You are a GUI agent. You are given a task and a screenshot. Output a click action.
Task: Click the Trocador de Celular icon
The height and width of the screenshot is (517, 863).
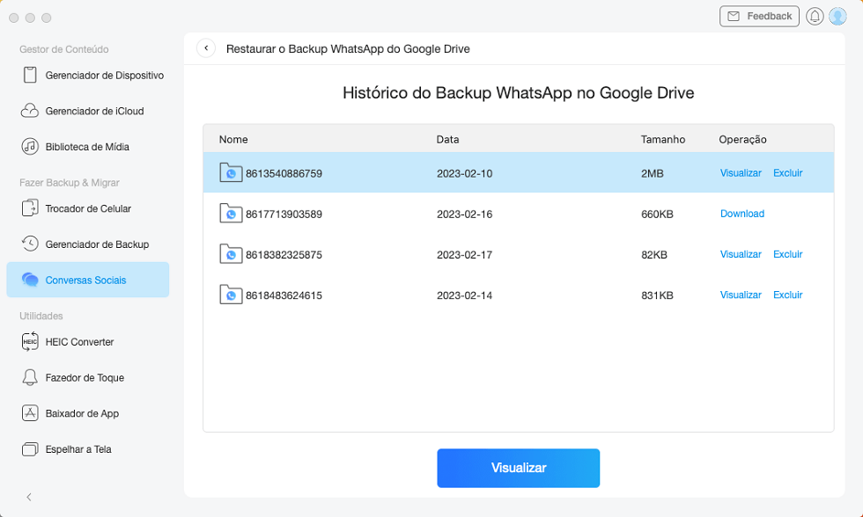click(30, 208)
